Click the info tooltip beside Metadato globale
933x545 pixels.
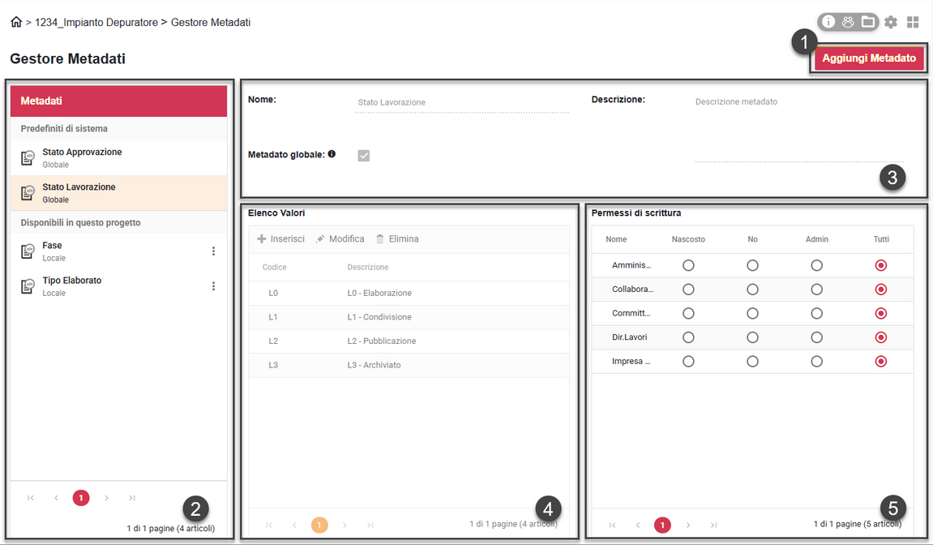tap(332, 155)
